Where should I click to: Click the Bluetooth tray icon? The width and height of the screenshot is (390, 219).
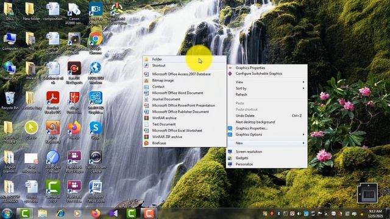pos(279,214)
